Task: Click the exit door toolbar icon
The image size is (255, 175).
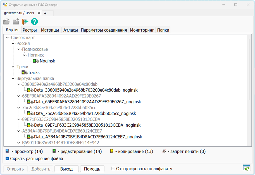Action: click(x=25, y=22)
